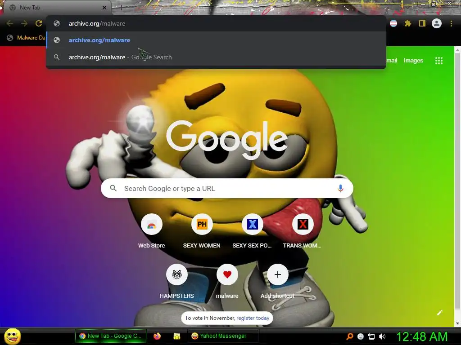Viewport: 461px width, 345px height.
Task: Click the page scrollbar down arrow
Action: [x=457, y=323]
